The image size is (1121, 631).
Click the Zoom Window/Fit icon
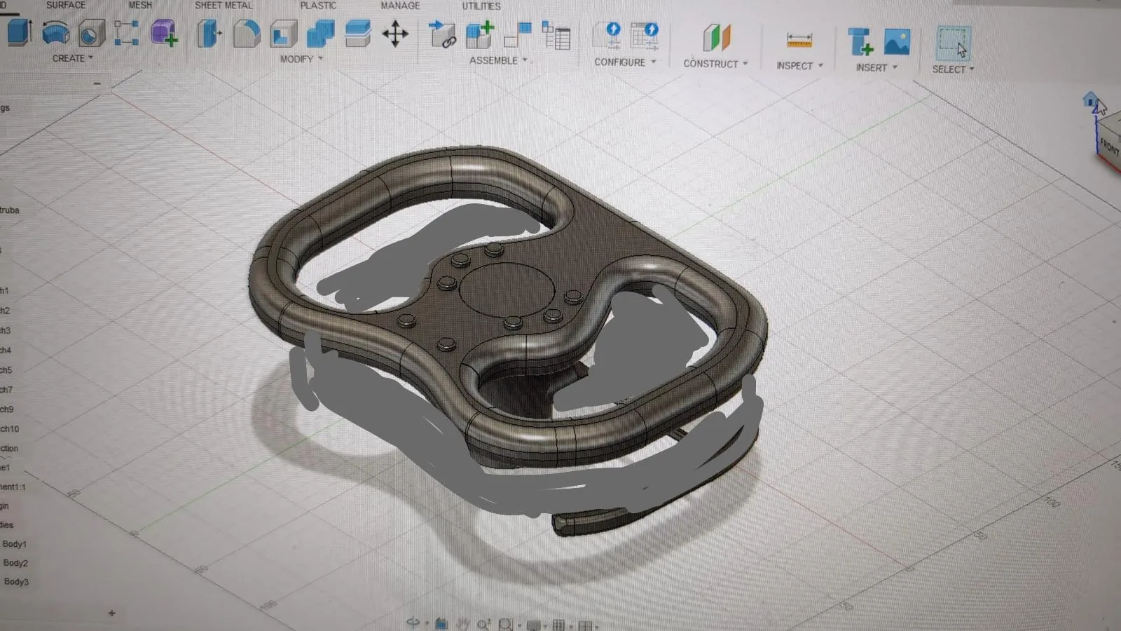pos(505,623)
